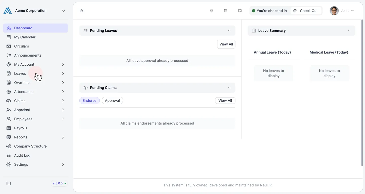Open notifications bell icon

coord(211,11)
